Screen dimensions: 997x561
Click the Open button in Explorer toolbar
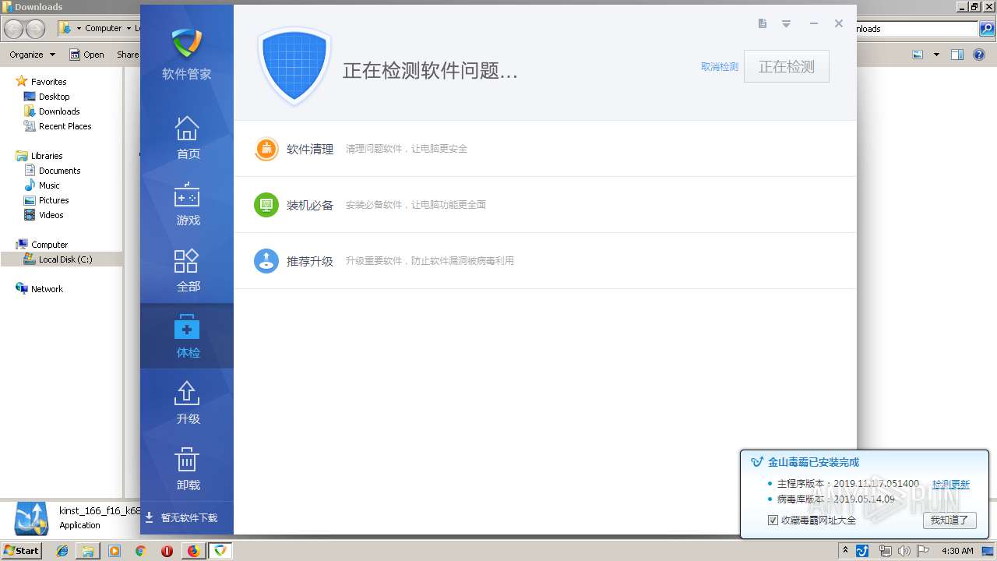pyautogui.click(x=86, y=55)
